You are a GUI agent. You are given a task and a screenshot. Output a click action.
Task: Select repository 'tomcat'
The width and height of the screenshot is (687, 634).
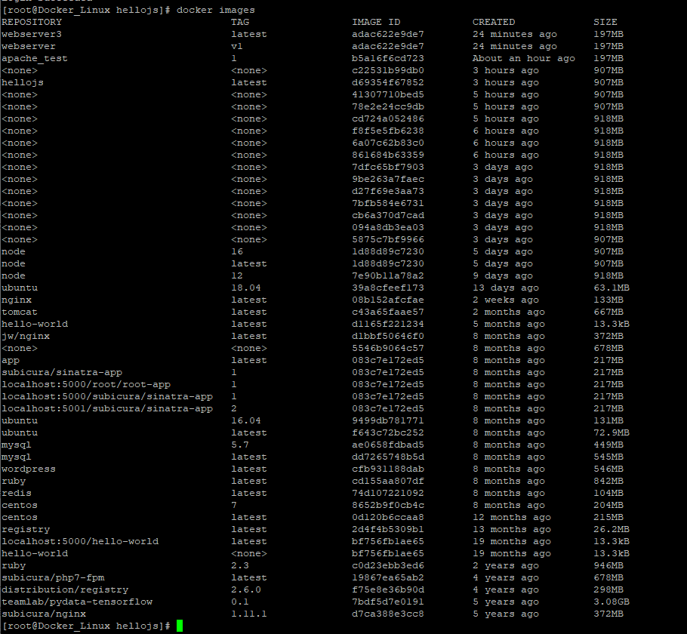coord(20,312)
